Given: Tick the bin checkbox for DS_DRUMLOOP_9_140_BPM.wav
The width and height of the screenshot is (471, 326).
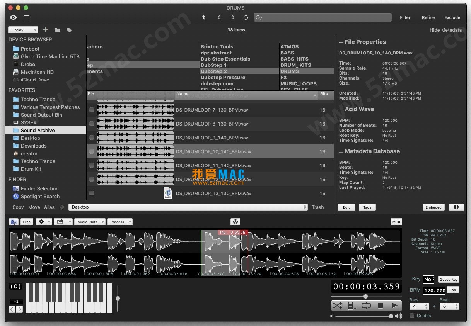Looking at the screenshot, I should (92, 138).
